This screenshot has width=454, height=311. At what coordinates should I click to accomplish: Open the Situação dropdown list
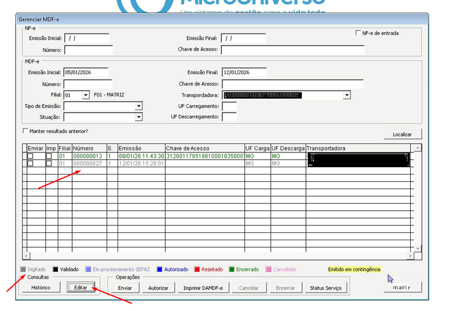pyautogui.click(x=138, y=117)
